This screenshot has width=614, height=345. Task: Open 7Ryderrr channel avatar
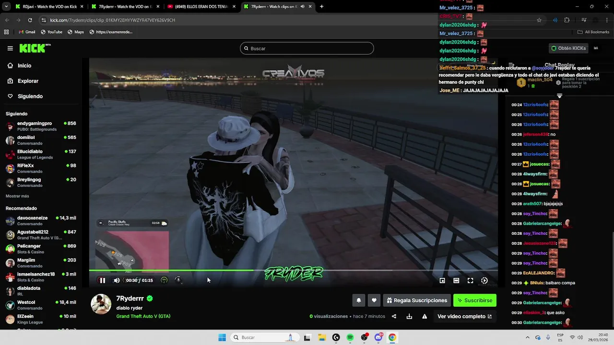[x=101, y=304]
